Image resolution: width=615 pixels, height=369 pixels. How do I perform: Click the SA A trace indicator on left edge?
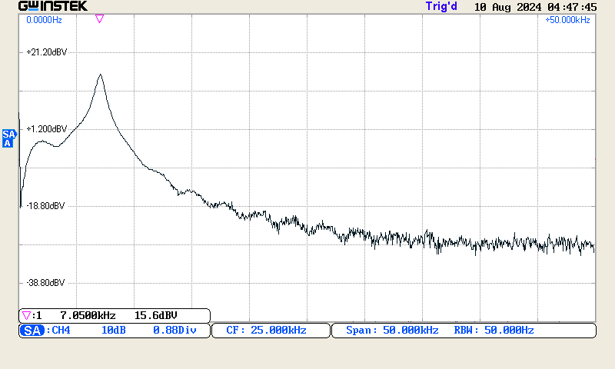[x=8, y=138]
